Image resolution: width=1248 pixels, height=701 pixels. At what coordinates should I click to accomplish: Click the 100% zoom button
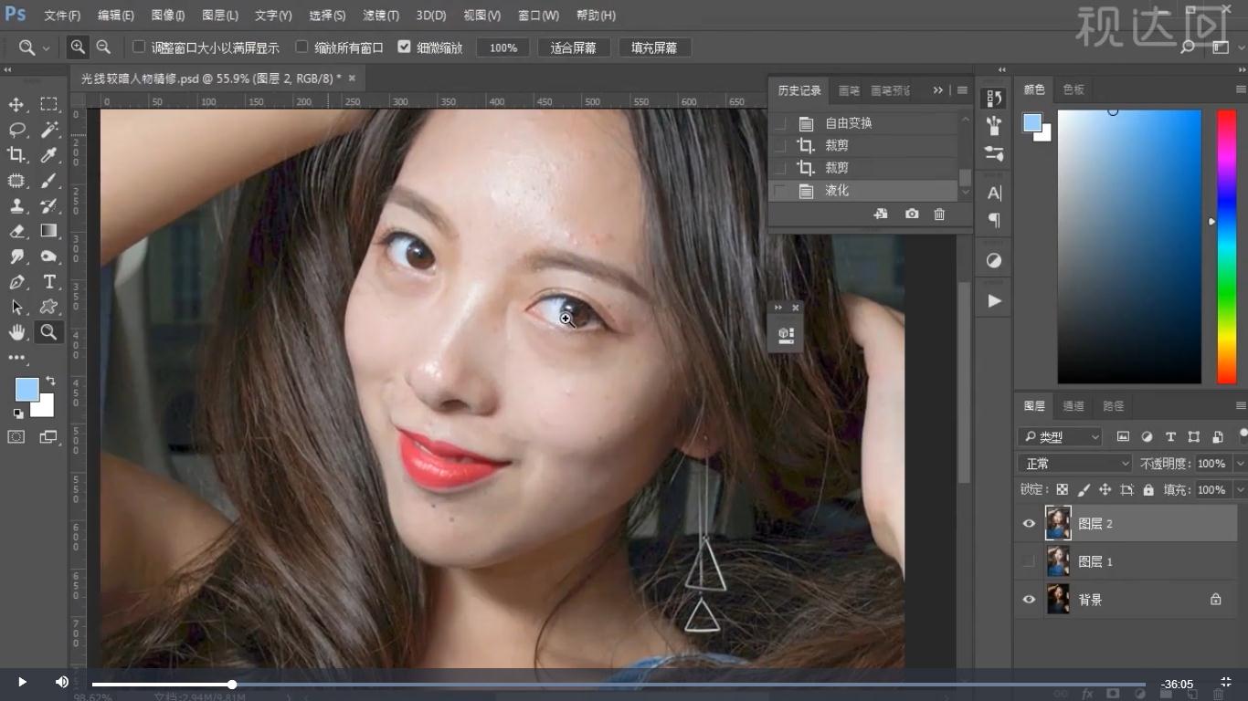click(502, 47)
